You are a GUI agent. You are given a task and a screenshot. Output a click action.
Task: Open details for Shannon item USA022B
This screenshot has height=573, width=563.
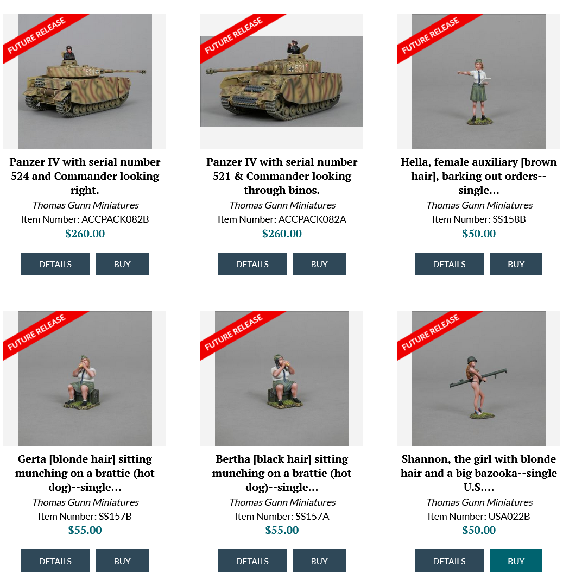(450, 561)
